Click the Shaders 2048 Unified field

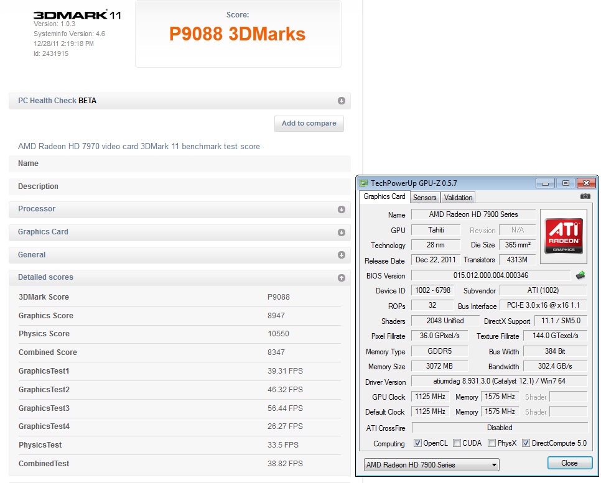click(445, 321)
